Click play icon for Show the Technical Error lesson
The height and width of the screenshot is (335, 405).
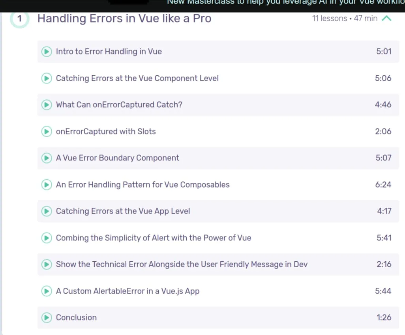pyautogui.click(x=47, y=264)
